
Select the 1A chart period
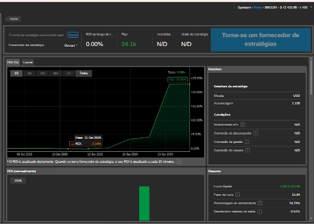click(x=69, y=73)
